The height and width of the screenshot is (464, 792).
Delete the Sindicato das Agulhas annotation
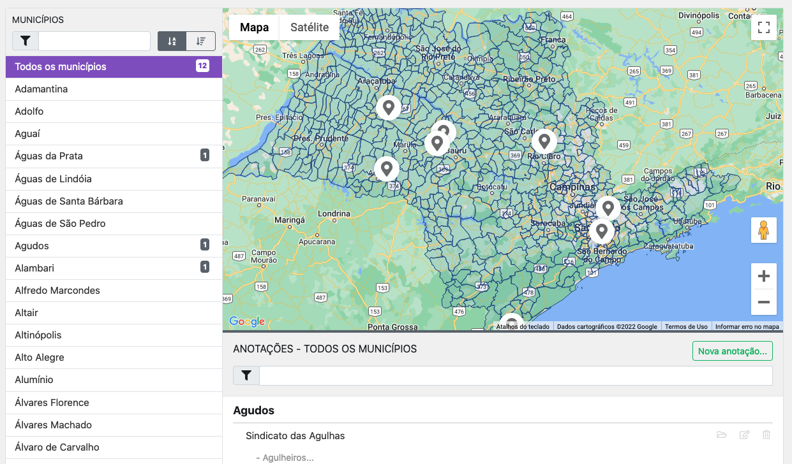click(x=766, y=435)
